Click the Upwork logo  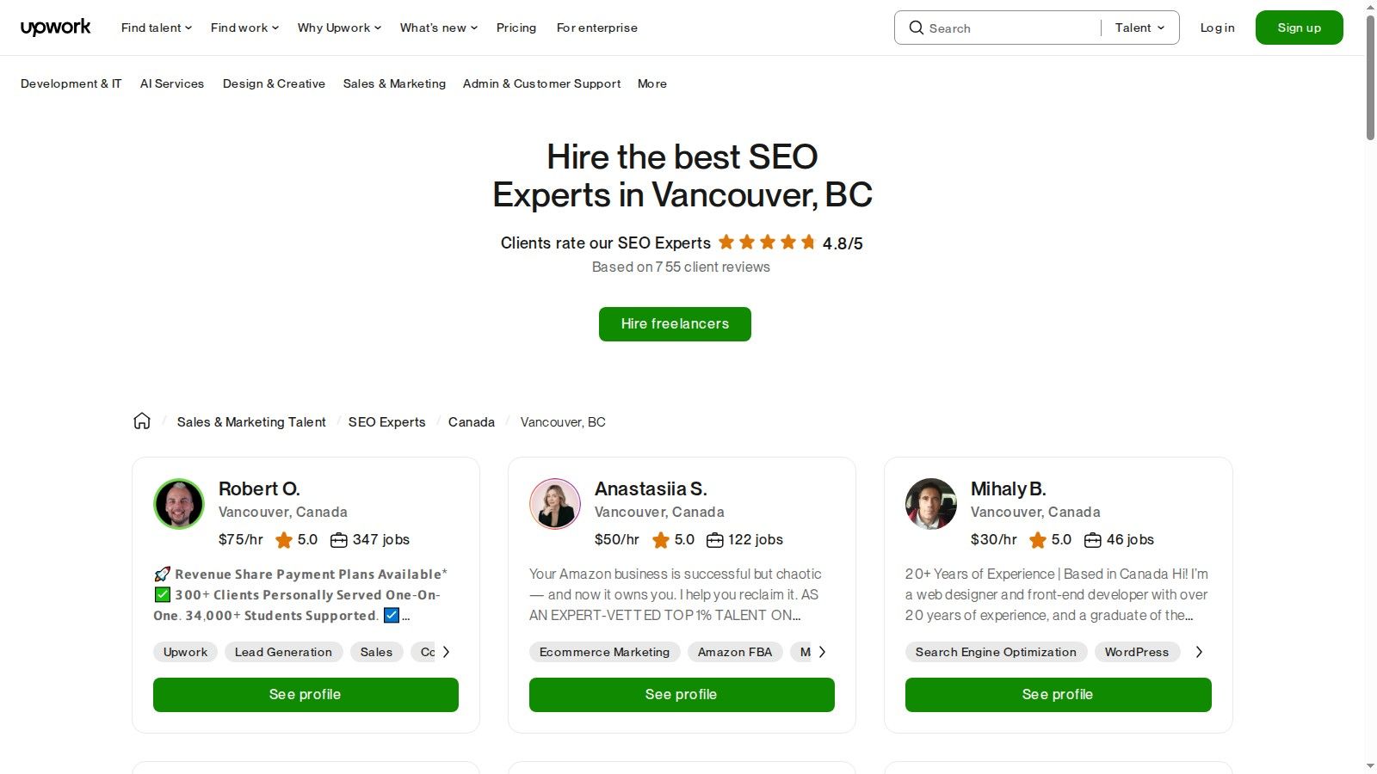click(x=55, y=27)
